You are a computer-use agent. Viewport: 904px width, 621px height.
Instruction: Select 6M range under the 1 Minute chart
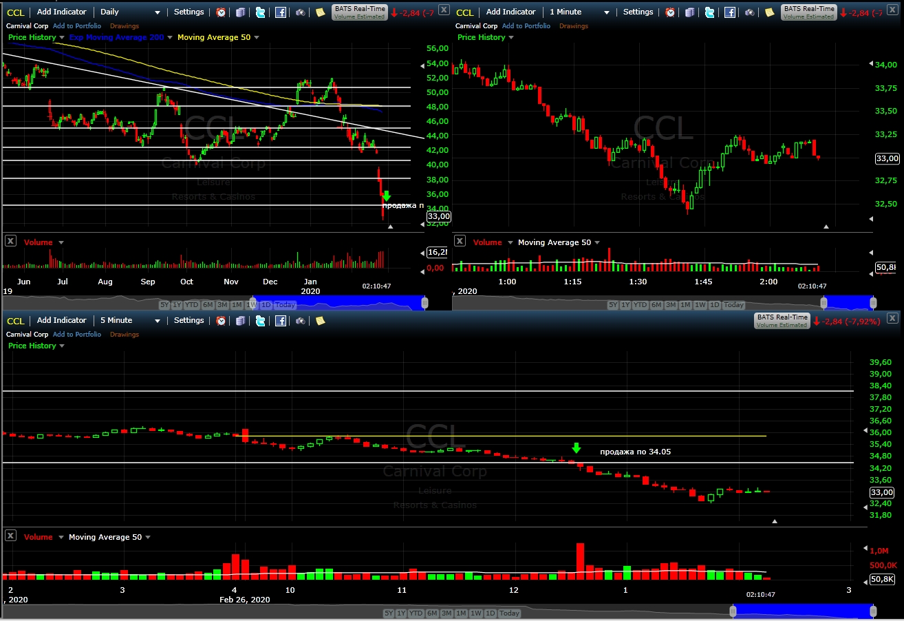[x=656, y=305]
